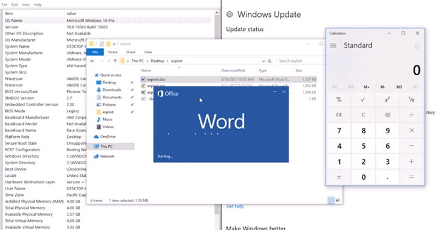Refresh the exploit folder view
This screenshot has width=442, height=230.
point(270,61)
